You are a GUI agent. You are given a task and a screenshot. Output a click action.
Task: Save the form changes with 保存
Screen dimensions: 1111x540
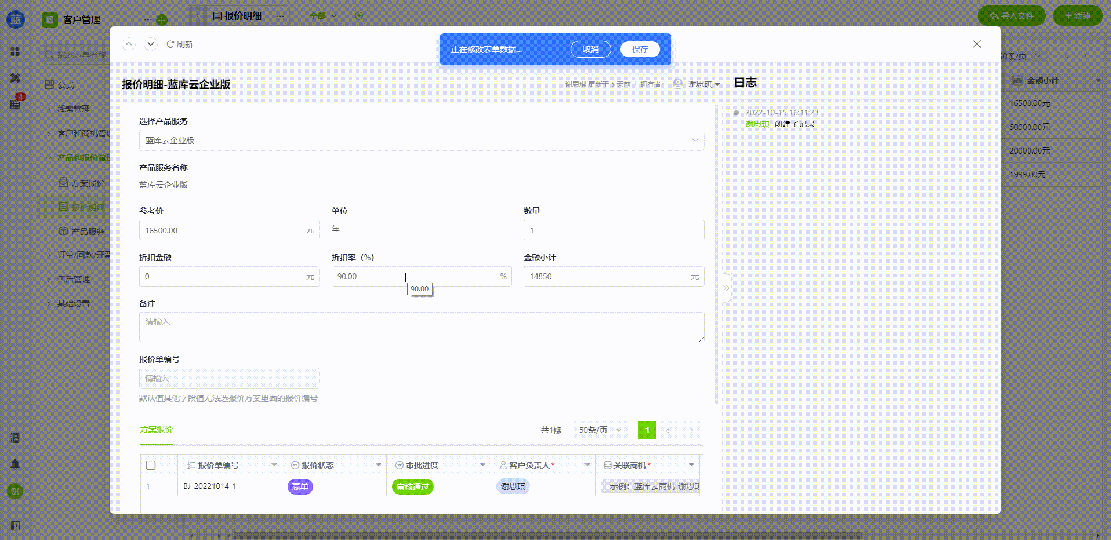pos(640,49)
